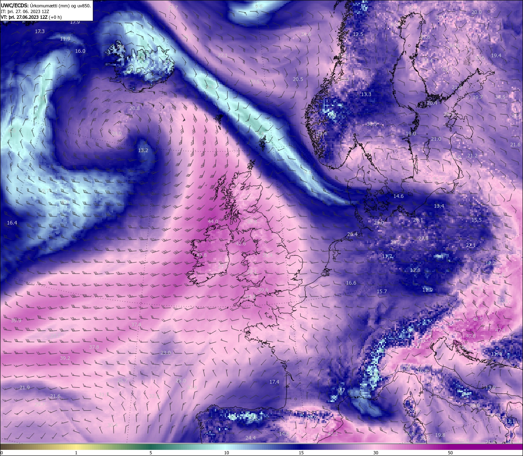Click the value 29.0 over northern Germany
Viewport: 523px width, 456px height.
pyautogui.click(x=379, y=222)
